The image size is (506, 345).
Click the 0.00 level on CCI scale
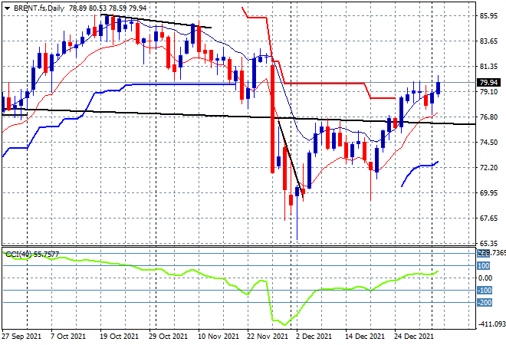click(485, 278)
